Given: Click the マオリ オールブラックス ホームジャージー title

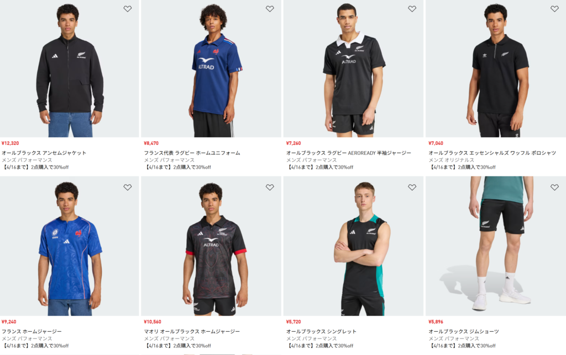Looking at the screenshot, I should 192,331.
